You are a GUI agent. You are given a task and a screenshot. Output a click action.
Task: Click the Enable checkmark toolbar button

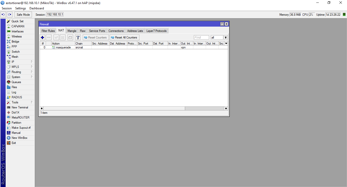[56, 38]
